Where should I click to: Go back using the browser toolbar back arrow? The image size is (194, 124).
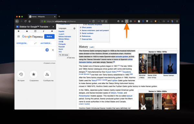pyautogui.click(x=17, y=21)
